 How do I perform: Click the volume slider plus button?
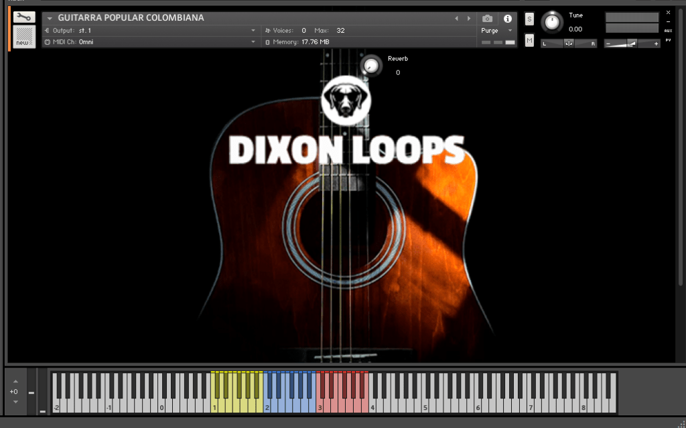pos(656,44)
